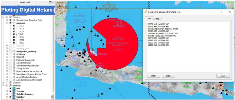Click the Waypoint and Reporting Point group icon
Image resolution: width=235 pixels, height=100 pixels.
pyautogui.click(x=14, y=20)
